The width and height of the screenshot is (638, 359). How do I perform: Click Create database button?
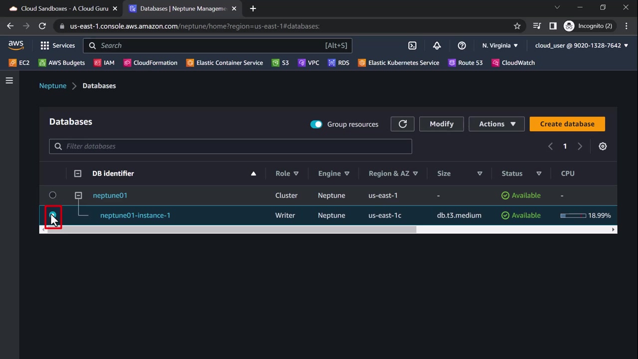[x=567, y=124]
